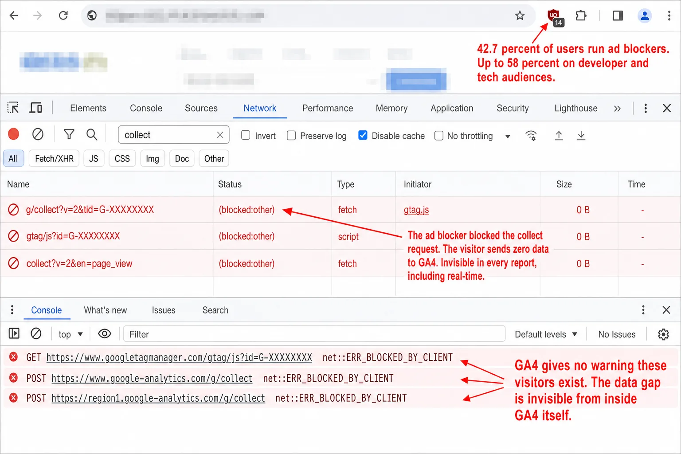Enable the Preserve log checkbox
The image size is (681, 454).
tap(291, 135)
